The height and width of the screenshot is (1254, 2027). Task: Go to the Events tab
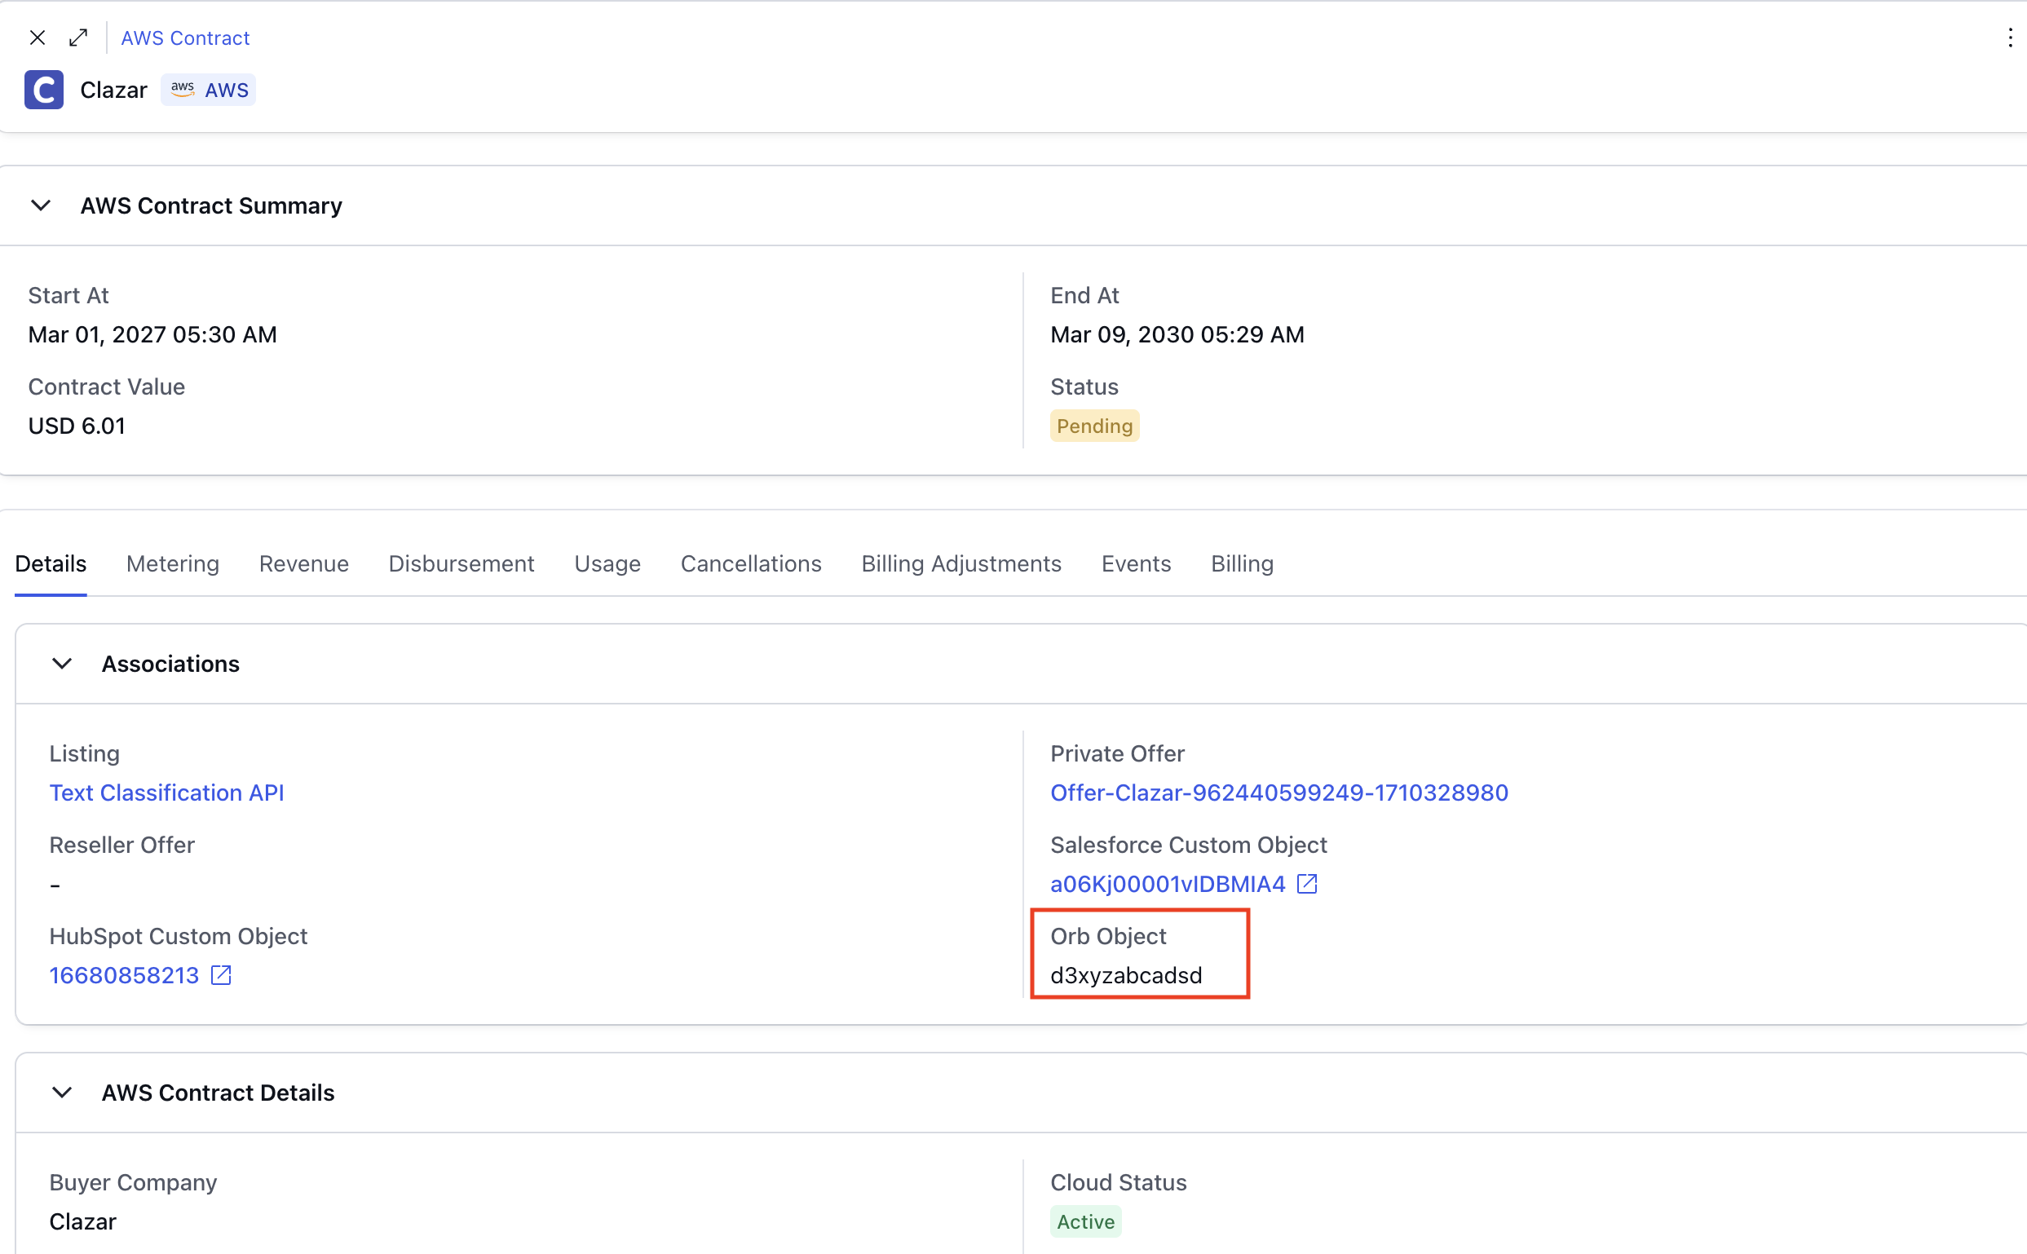(1137, 564)
